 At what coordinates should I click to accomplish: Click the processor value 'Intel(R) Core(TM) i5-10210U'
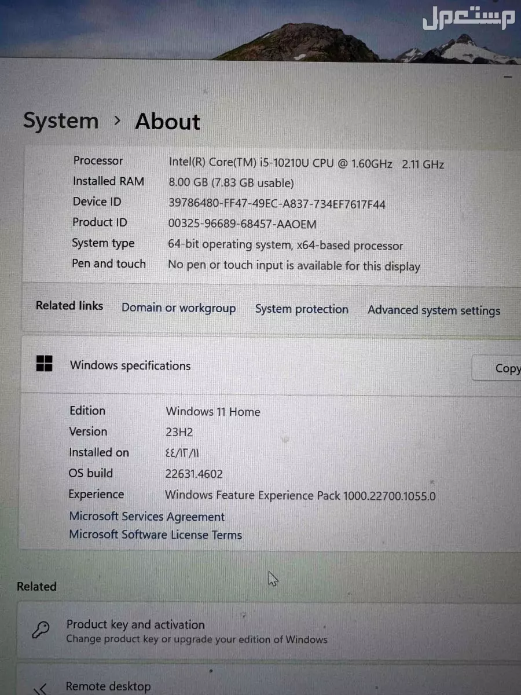306,163
